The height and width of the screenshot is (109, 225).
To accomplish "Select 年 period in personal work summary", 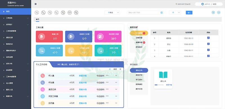I will [120, 69].
